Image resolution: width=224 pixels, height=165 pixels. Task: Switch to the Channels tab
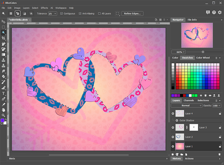point(189,100)
